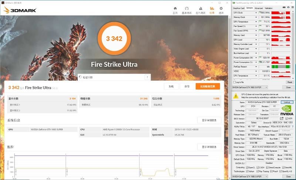Toggle the Vulkan checkbox
296x180 pixels.
pyautogui.click(x=247, y=171)
